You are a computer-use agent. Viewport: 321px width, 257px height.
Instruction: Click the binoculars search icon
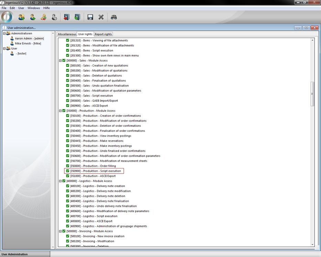click(x=114, y=17)
